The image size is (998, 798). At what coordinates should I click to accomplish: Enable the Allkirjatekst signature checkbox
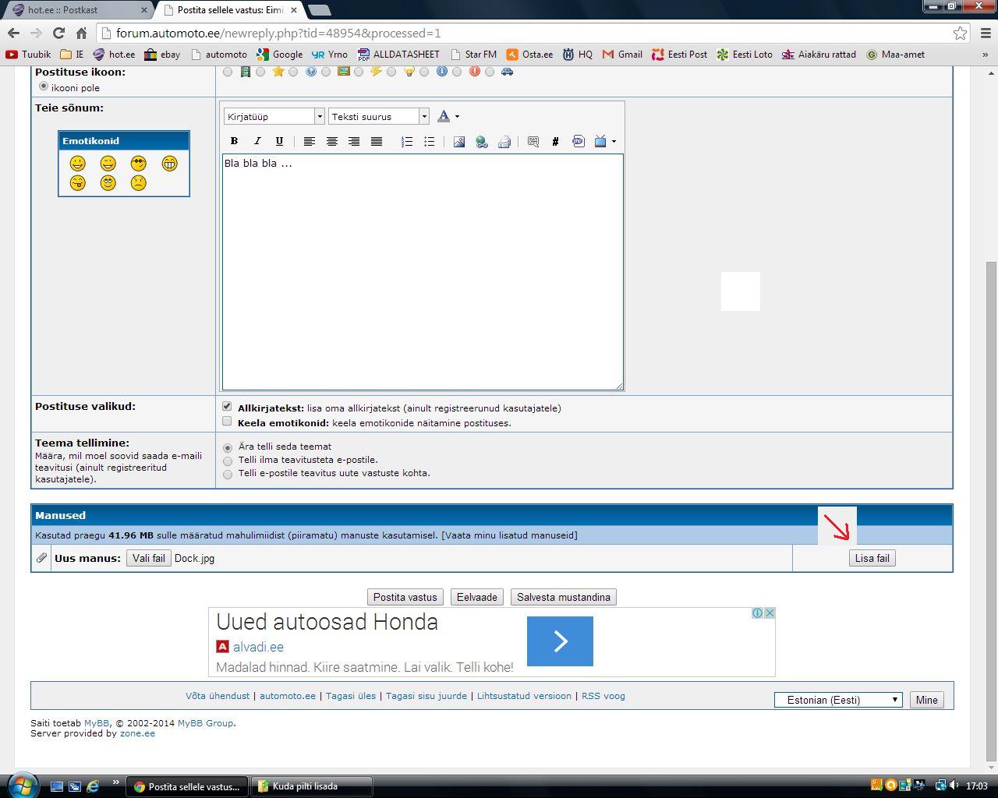tap(227, 406)
